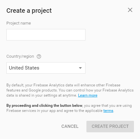This screenshot has height=139, width=140.
Task: Click the bold By proceeding text
Action: coord(44,106)
